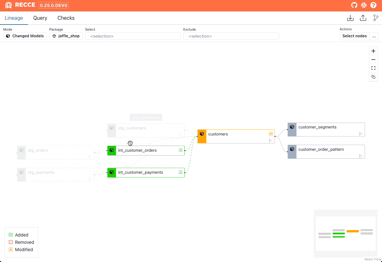Open the Slack community icon
The image size is (382, 262).
(364, 5)
